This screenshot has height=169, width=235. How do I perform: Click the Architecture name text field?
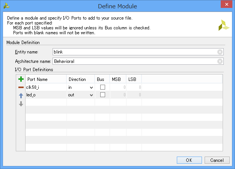pos(135,61)
